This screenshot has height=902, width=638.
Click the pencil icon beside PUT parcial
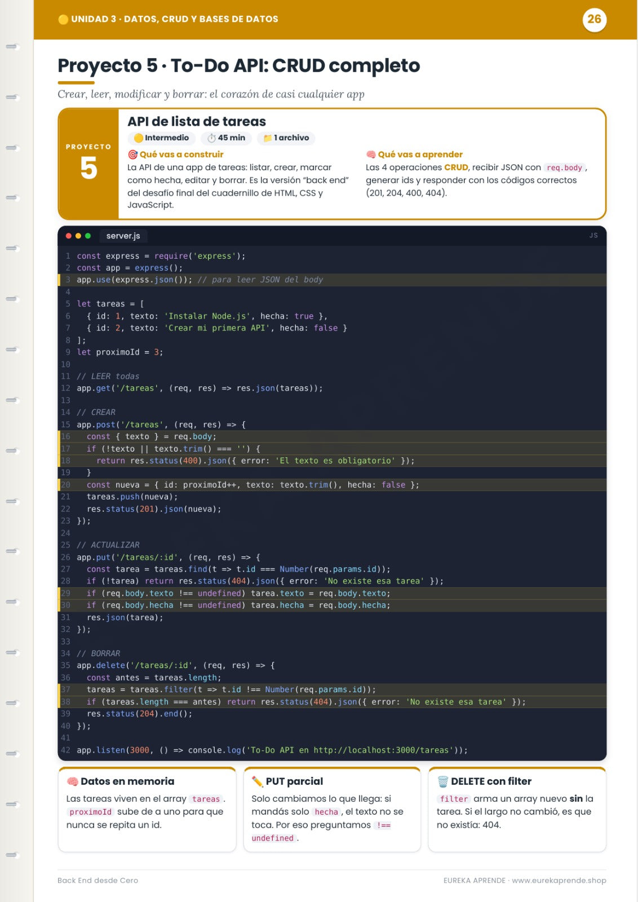coord(258,781)
